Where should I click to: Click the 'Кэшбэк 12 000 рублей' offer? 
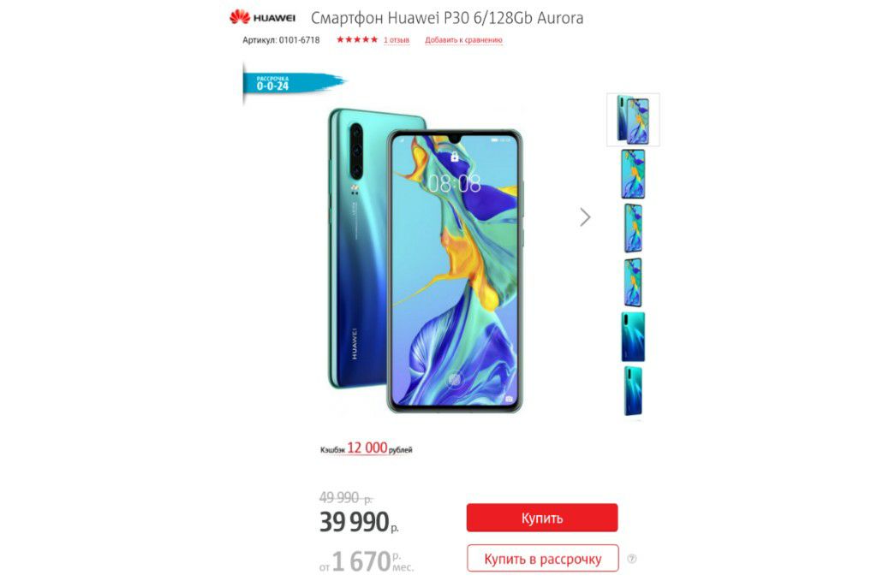pyautogui.click(x=366, y=448)
